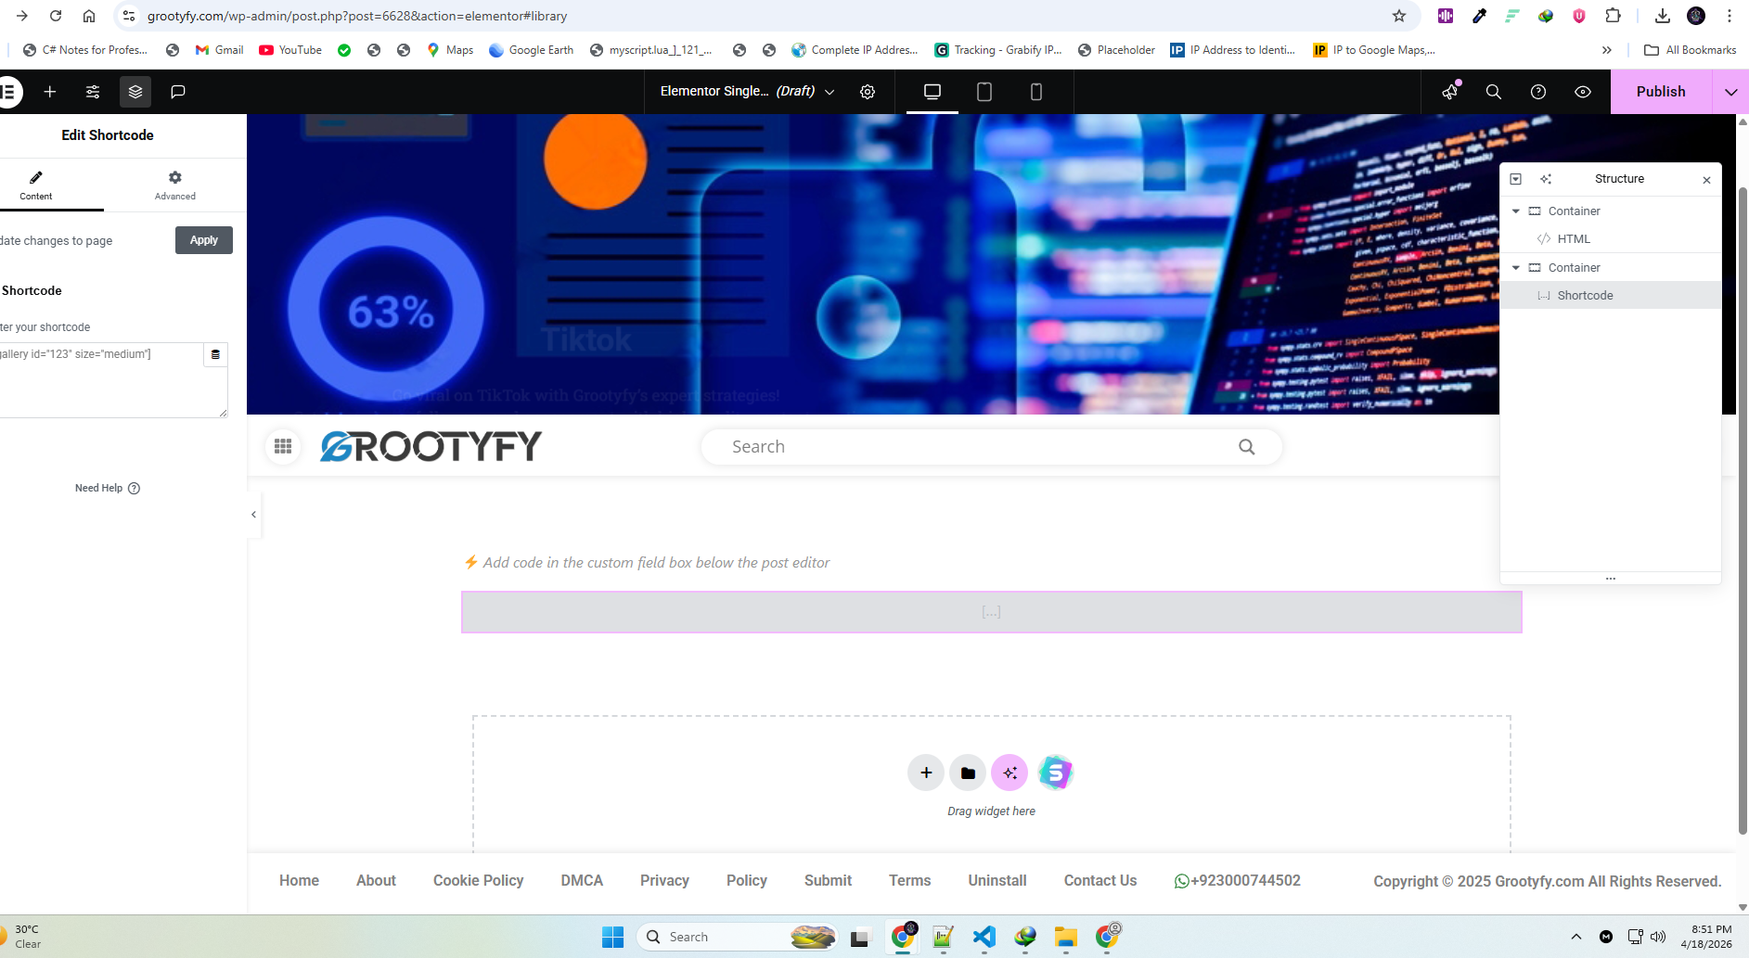The image size is (1749, 958).
Task: Click the Publish button
Action: pos(1660,92)
